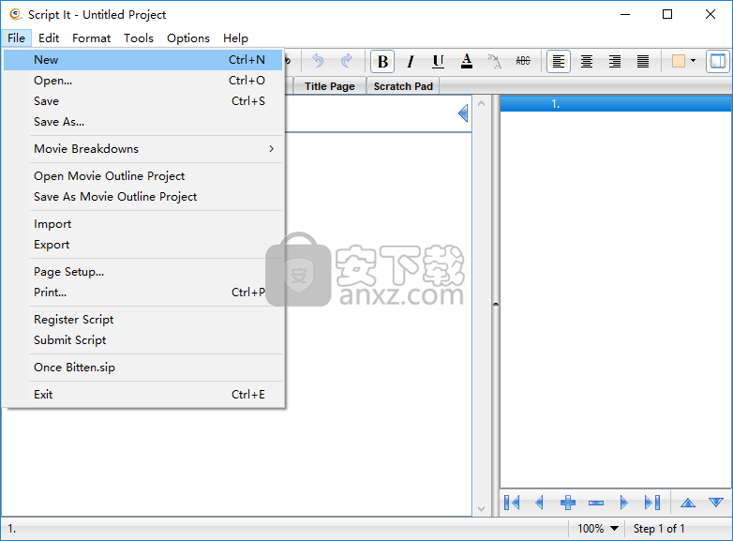Go to first step icon
This screenshot has height=541, width=733.
coord(512,503)
